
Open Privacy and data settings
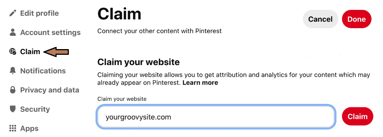(50, 90)
